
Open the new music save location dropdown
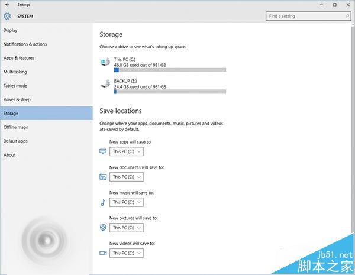click(127, 202)
